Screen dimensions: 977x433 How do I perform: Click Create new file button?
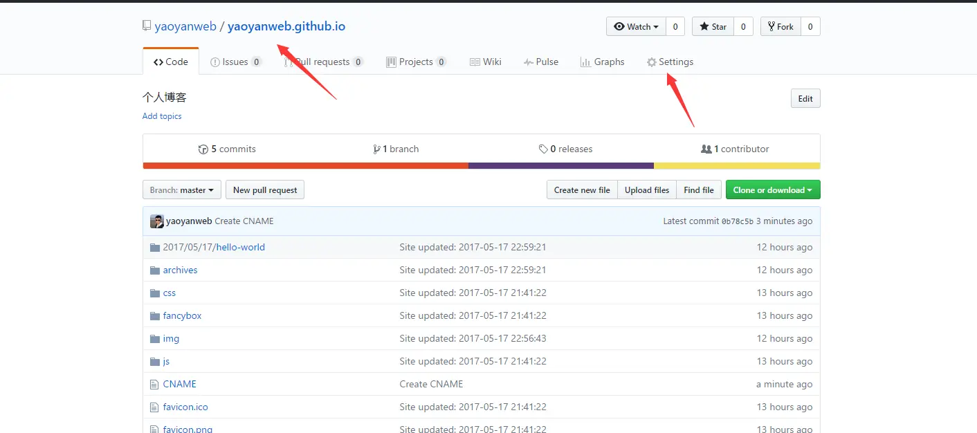pos(582,190)
